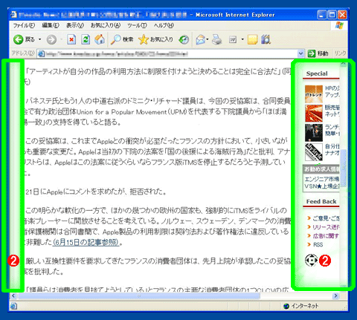
Task: Click the ITトレンド thumbnail in Special
Action: [314, 94]
